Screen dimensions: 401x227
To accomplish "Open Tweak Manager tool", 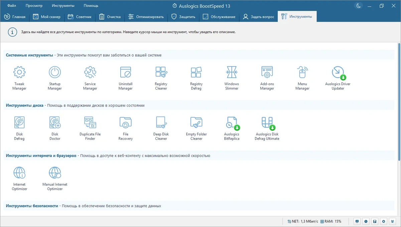I will point(19,78).
